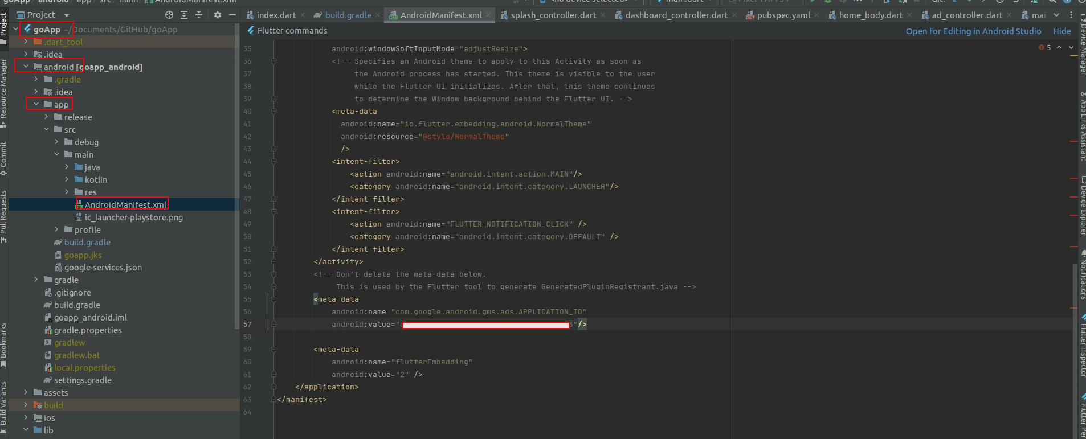This screenshot has width=1086, height=439.
Task: Open the Project view dropdown
Action: click(67, 15)
